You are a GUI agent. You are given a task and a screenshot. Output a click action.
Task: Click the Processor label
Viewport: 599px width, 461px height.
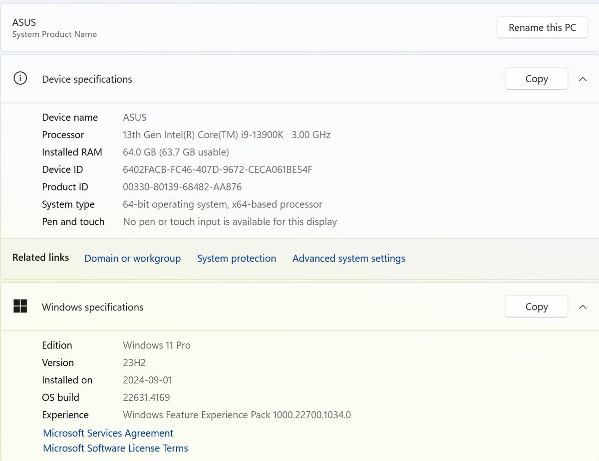[x=63, y=135]
